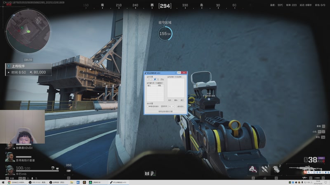
Task: Click the microphone icon under the player name
Action: click(x=32, y=178)
